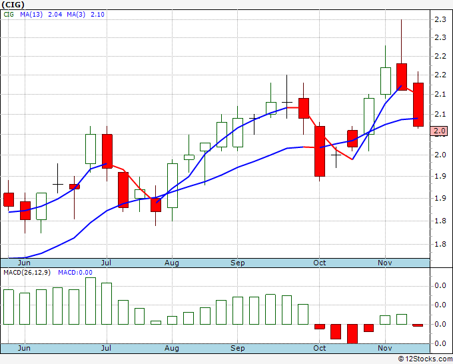Select Aug on the price chart axis

coord(172,263)
